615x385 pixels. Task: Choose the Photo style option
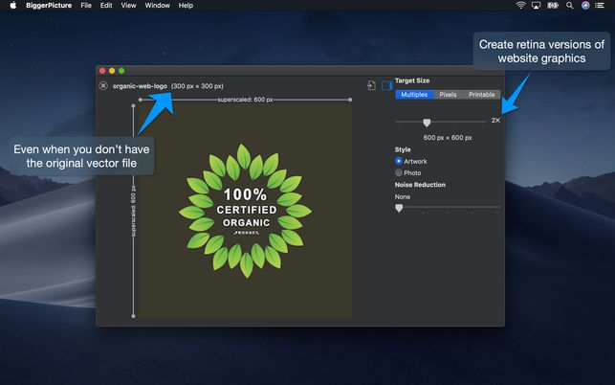[x=399, y=172]
